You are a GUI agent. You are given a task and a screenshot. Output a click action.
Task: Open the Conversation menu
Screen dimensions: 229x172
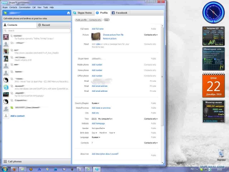(x=25, y=7)
